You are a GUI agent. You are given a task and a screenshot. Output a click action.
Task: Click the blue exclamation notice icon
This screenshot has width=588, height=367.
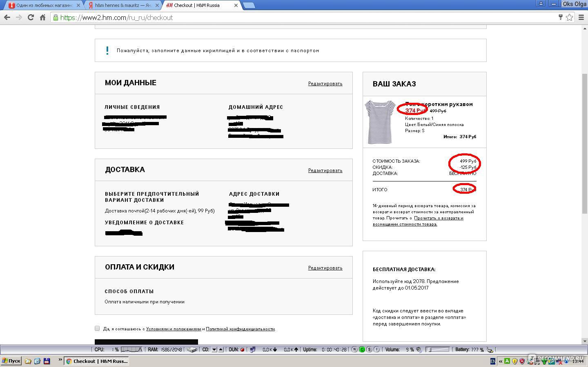click(107, 51)
